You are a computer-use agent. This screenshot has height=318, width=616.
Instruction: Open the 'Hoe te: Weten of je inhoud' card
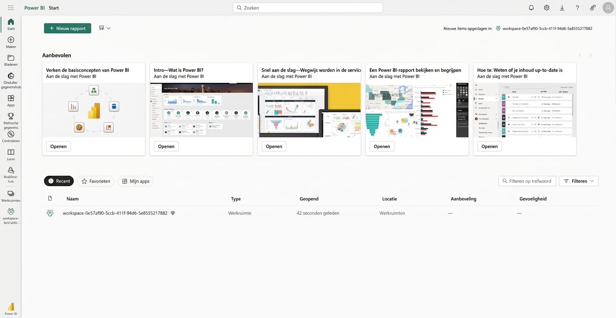coord(489,146)
